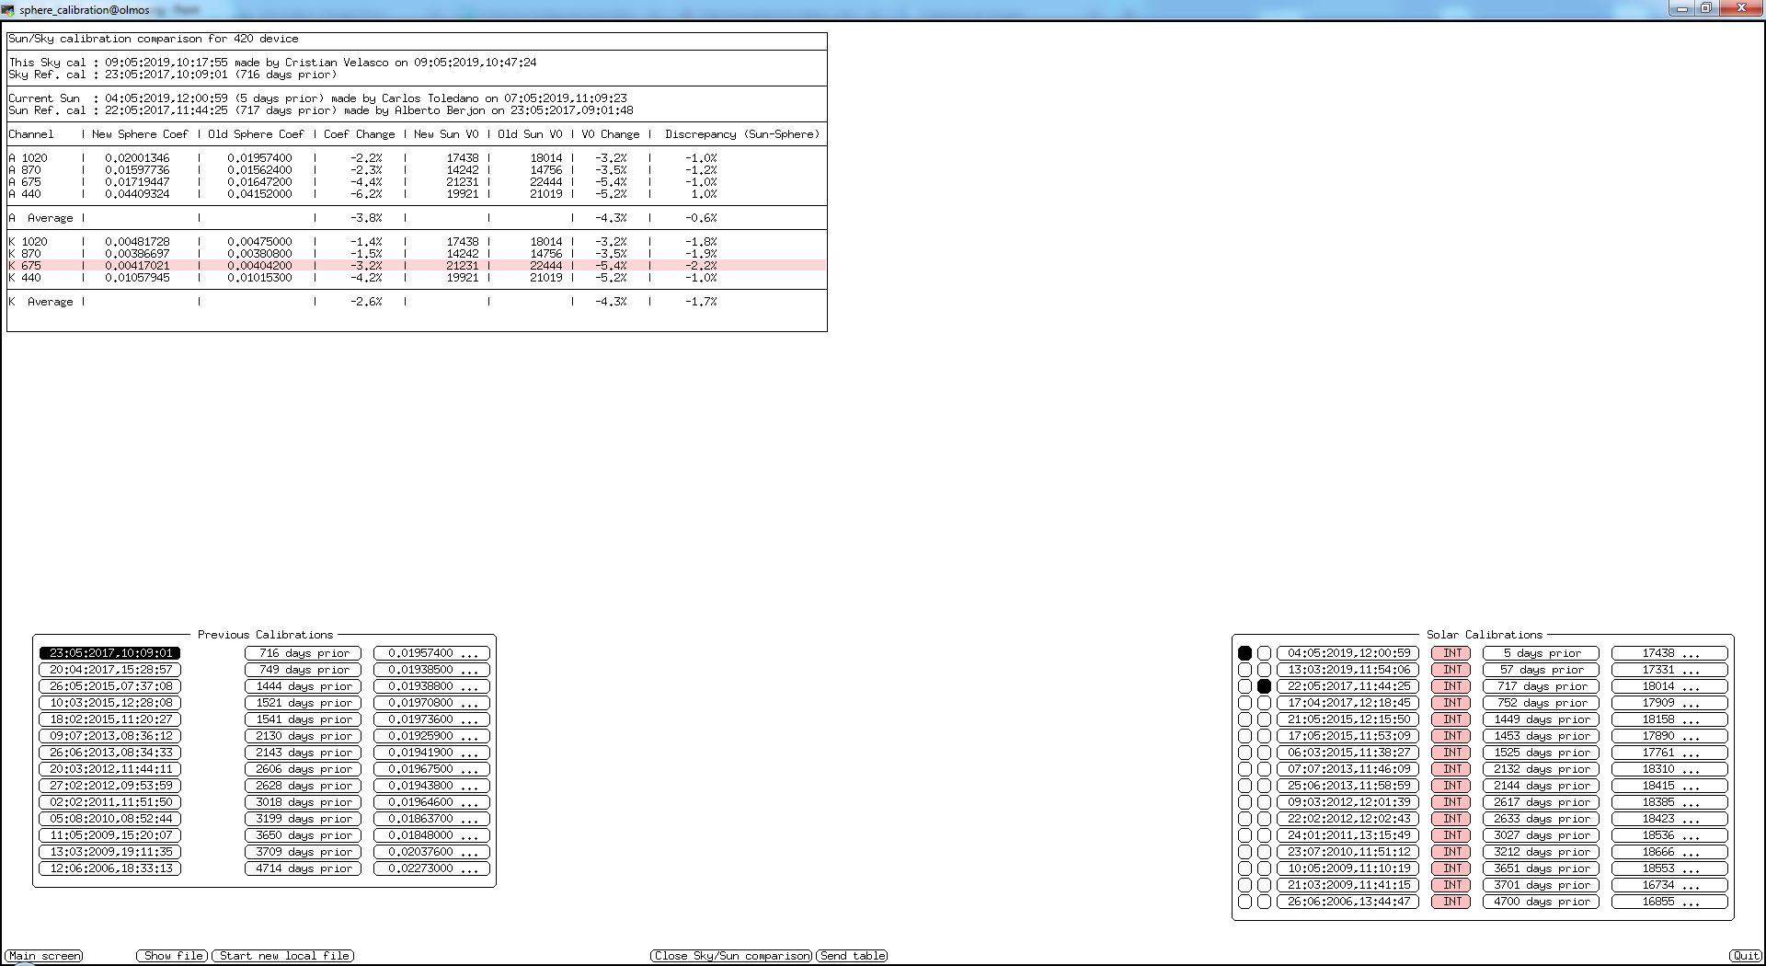
Task: Click the sphere_calibration@olmos window title
Action: (x=84, y=10)
